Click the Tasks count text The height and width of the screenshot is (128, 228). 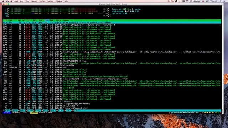pos(126,9)
